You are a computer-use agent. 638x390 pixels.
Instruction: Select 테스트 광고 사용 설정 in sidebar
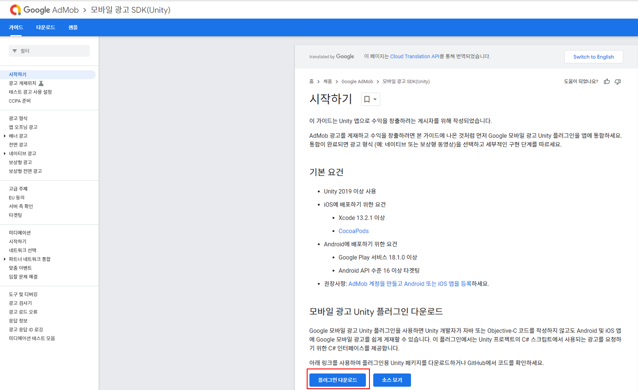click(30, 92)
